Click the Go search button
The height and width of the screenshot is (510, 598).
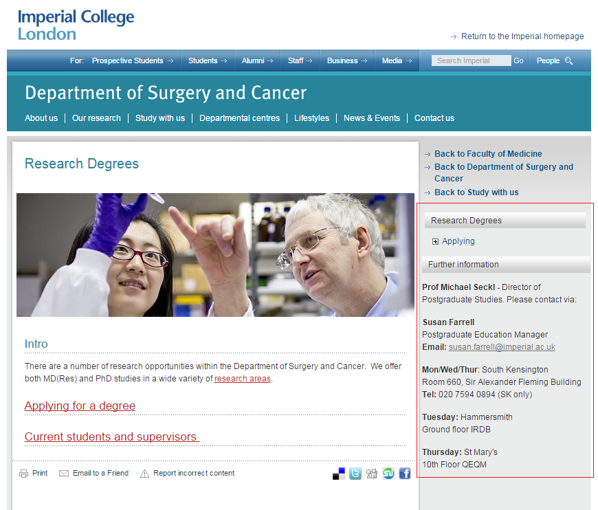point(518,60)
